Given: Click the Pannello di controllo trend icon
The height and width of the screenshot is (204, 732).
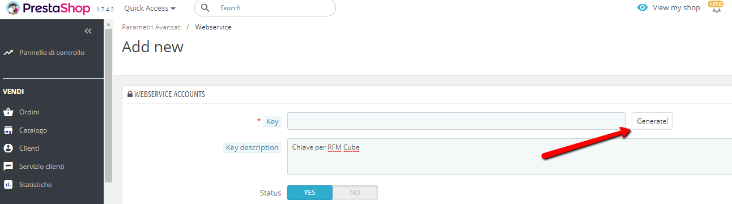Looking at the screenshot, I should point(8,53).
